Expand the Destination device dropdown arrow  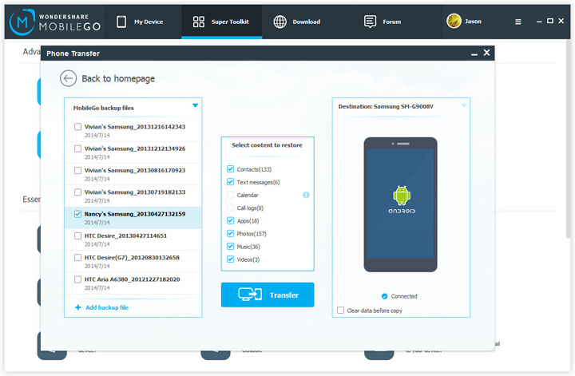pyautogui.click(x=463, y=105)
